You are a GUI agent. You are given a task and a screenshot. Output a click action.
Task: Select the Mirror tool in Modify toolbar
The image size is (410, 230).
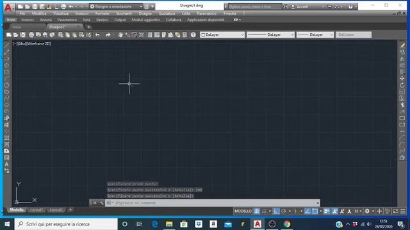[402, 59]
